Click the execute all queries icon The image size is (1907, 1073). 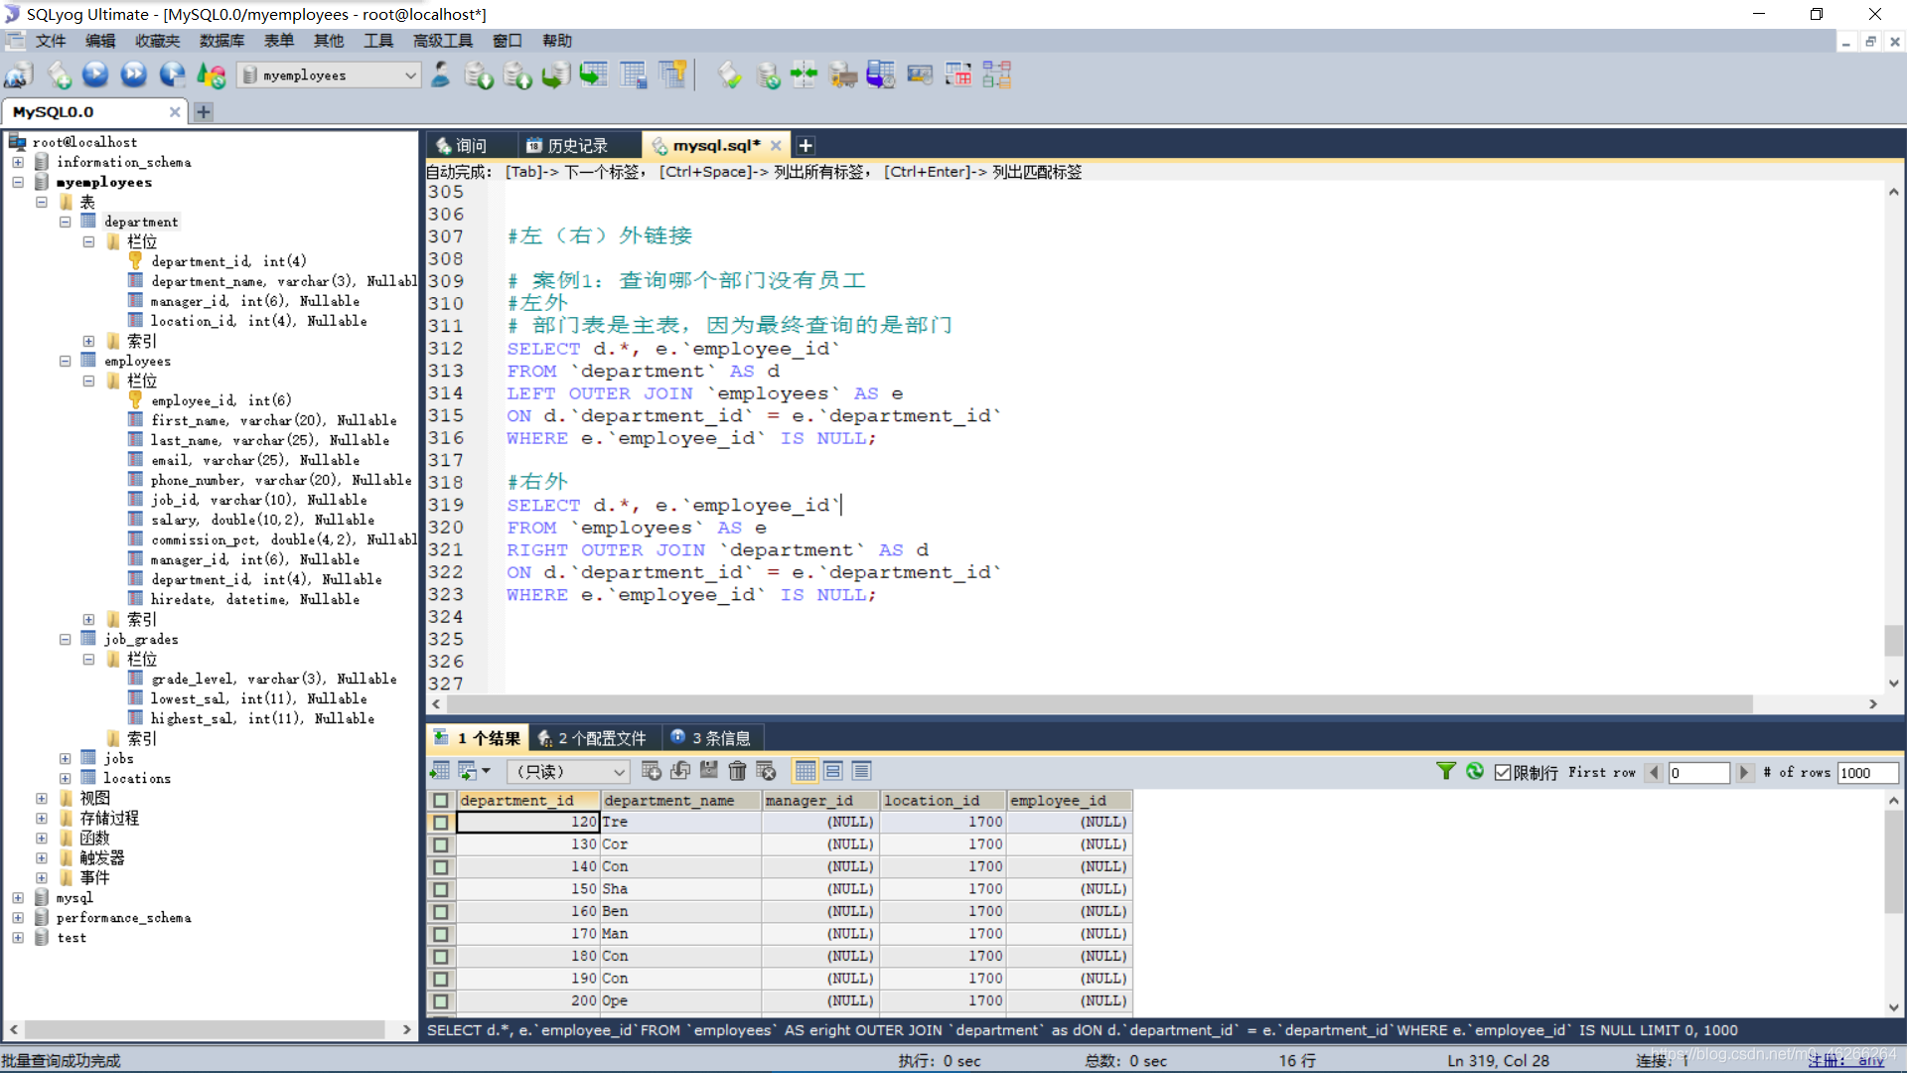(x=134, y=75)
